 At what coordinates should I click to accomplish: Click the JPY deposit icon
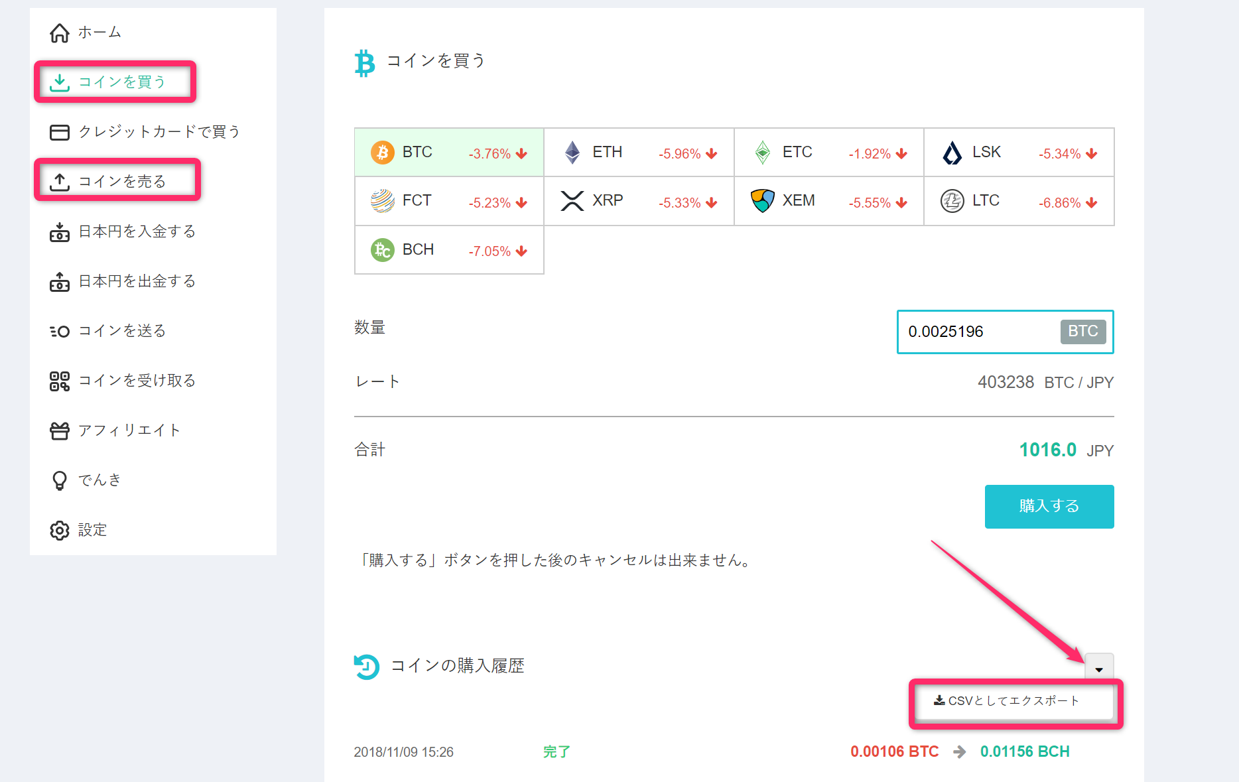60,232
